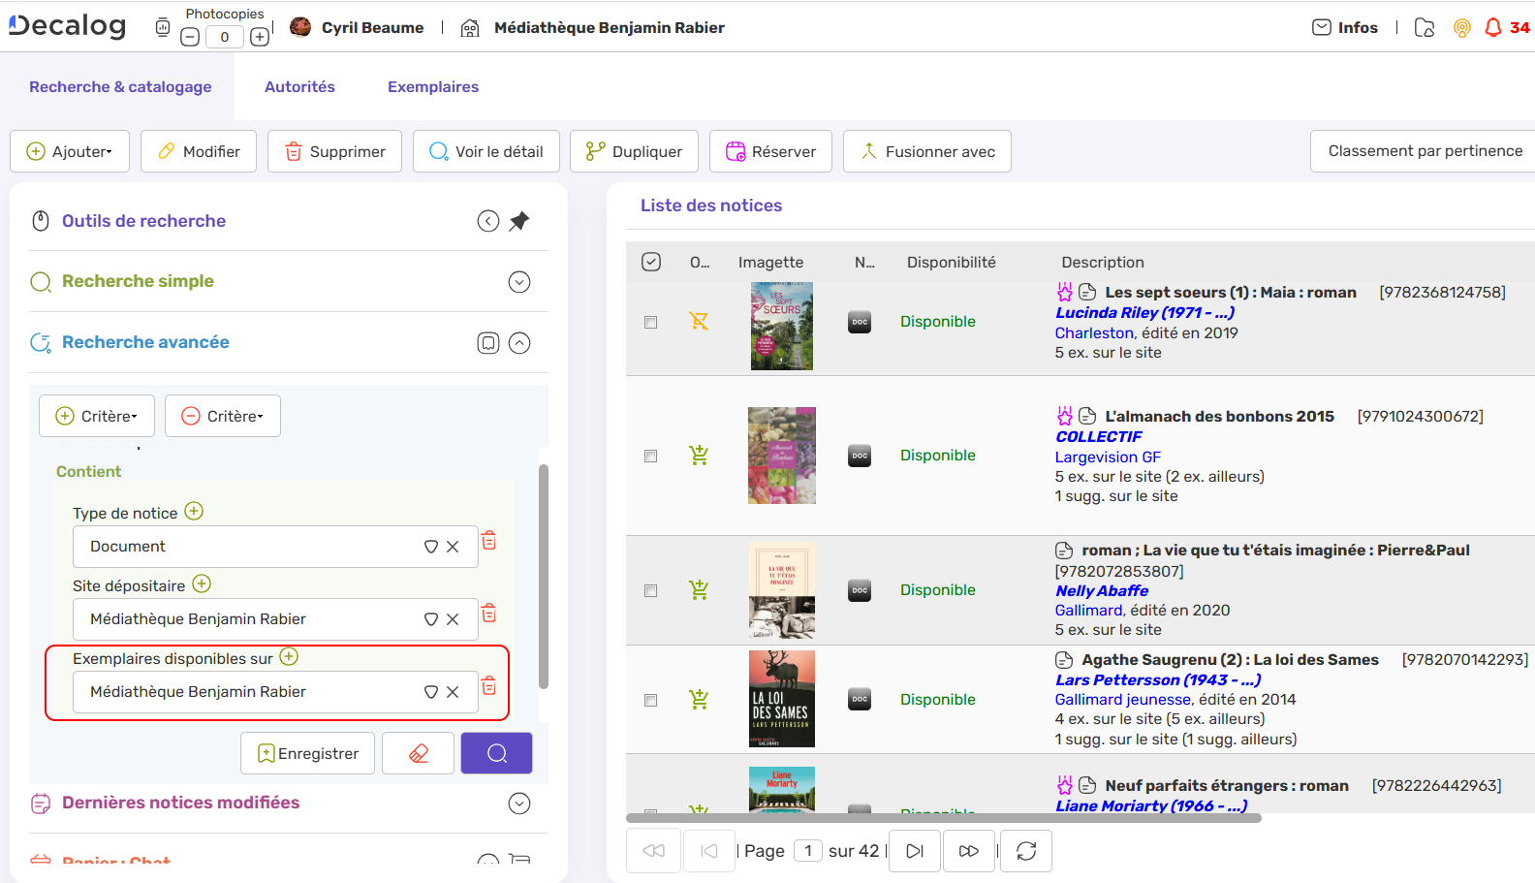Clear the Exemplaires disponibles sur value

[x=453, y=692]
